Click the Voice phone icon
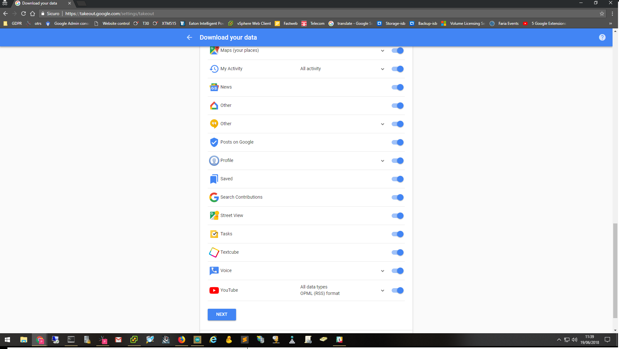Viewport: 619px width, 349px height. [x=214, y=271]
